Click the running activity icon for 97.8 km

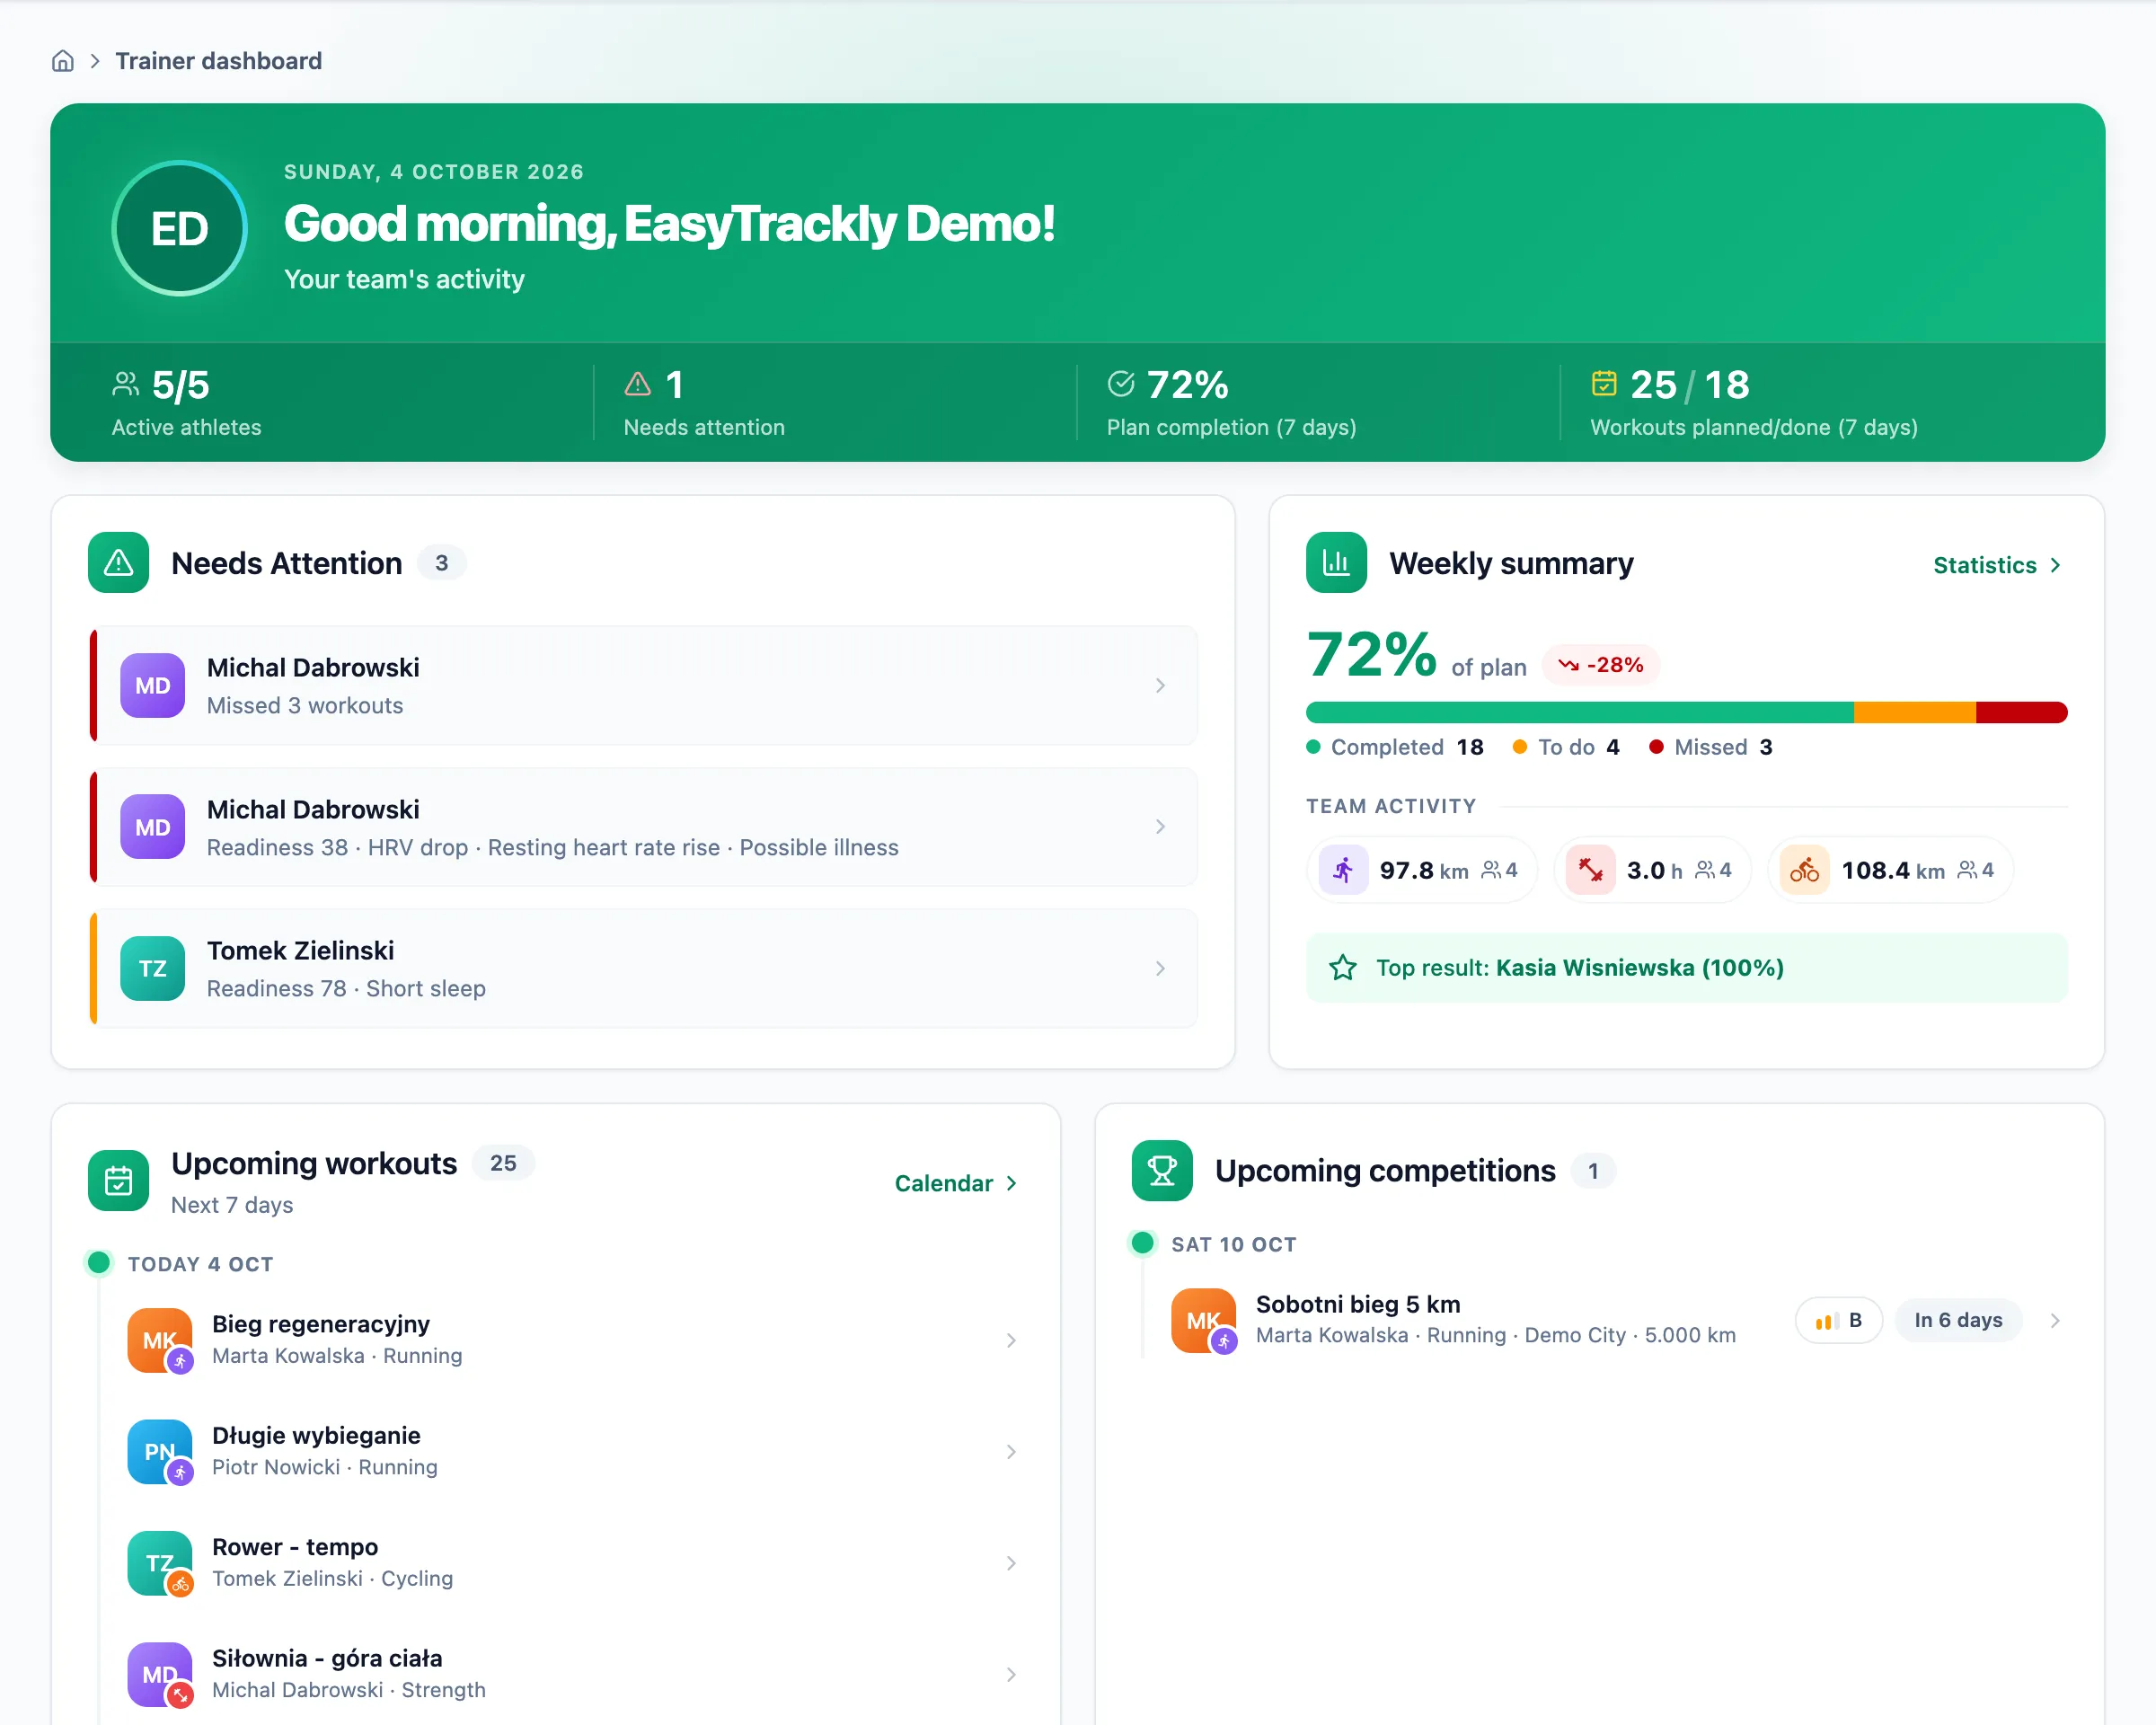[1343, 870]
